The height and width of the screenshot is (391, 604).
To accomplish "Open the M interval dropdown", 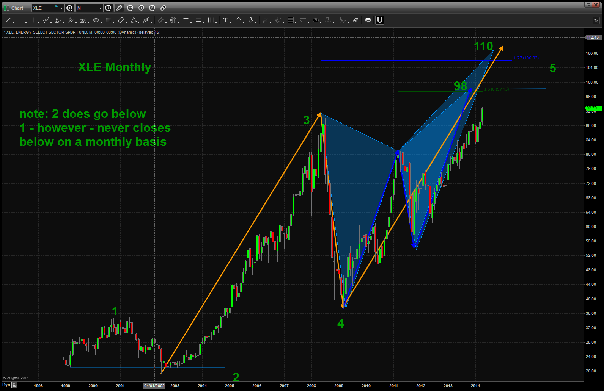I will click(x=100, y=8).
